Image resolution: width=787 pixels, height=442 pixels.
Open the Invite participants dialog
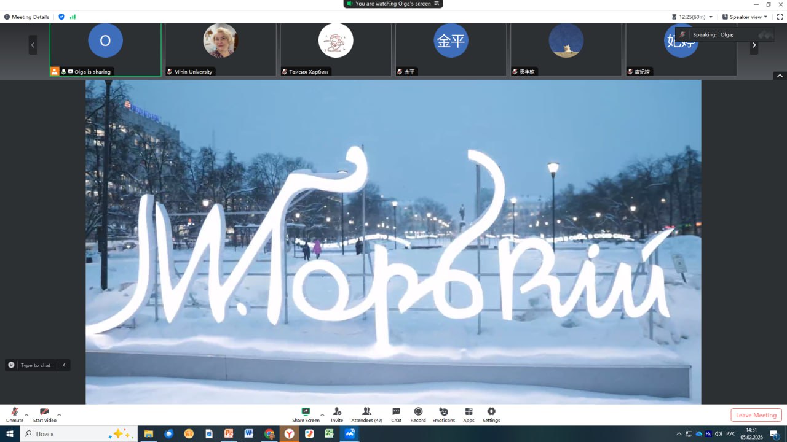tap(337, 411)
